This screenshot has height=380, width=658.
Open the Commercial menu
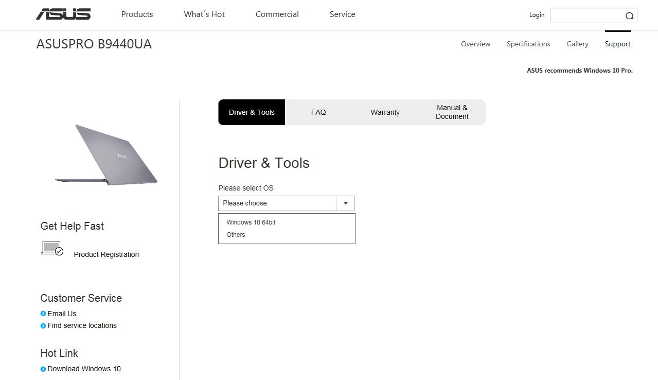pyautogui.click(x=277, y=14)
